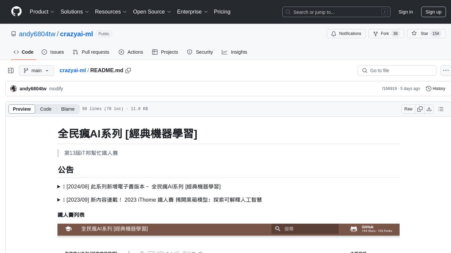Open the commit author andy6804tw link
This screenshot has width=451, height=253.
tap(33, 89)
